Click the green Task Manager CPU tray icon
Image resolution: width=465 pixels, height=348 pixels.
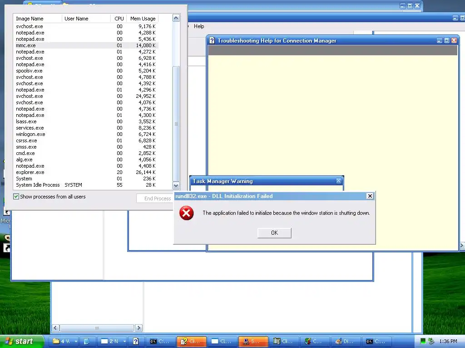pos(423,341)
